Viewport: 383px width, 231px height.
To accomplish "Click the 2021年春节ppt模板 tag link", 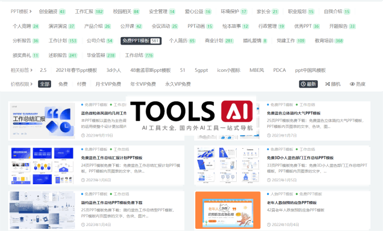I will coord(76,70).
